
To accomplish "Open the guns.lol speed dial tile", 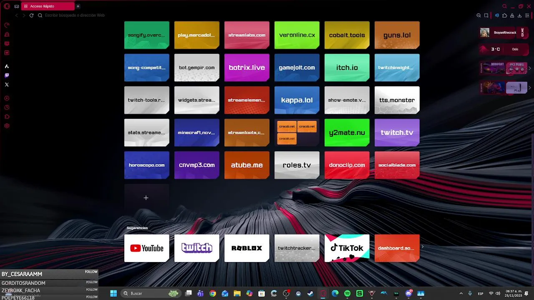I will [x=397, y=35].
